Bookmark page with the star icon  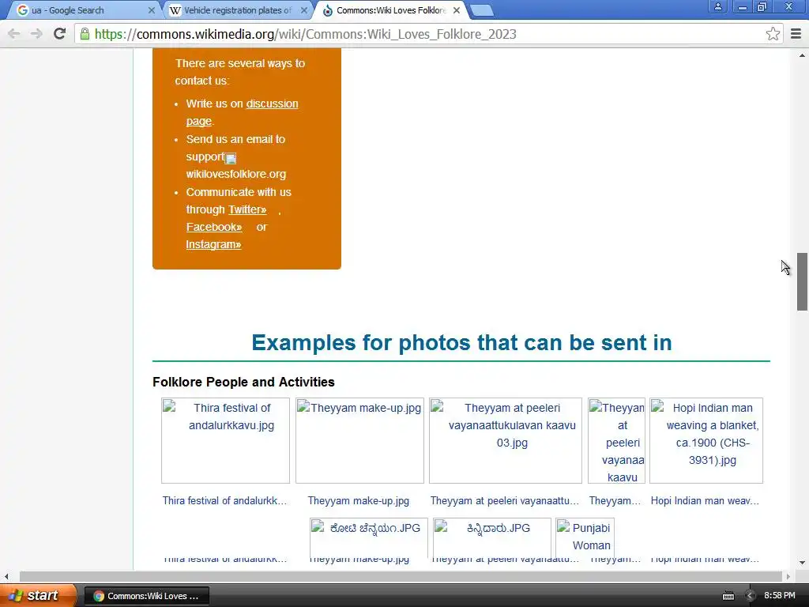click(x=773, y=34)
